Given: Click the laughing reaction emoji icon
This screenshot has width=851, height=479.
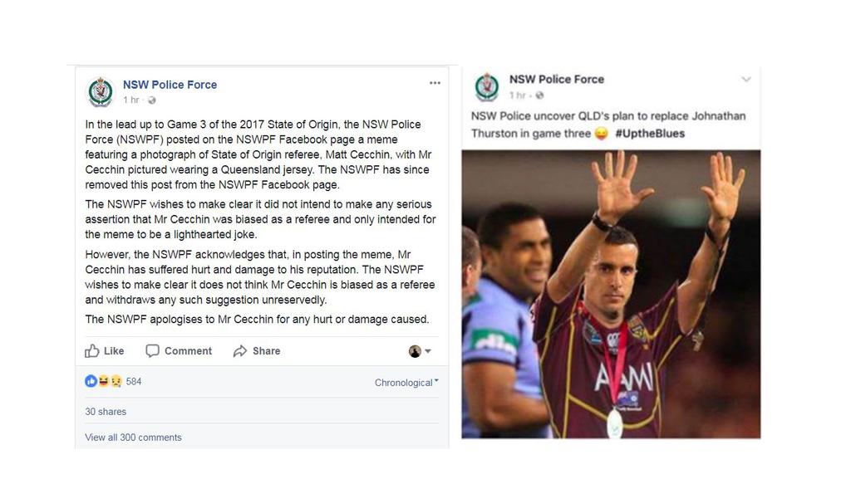Looking at the screenshot, I should pyautogui.click(x=103, y=382).
